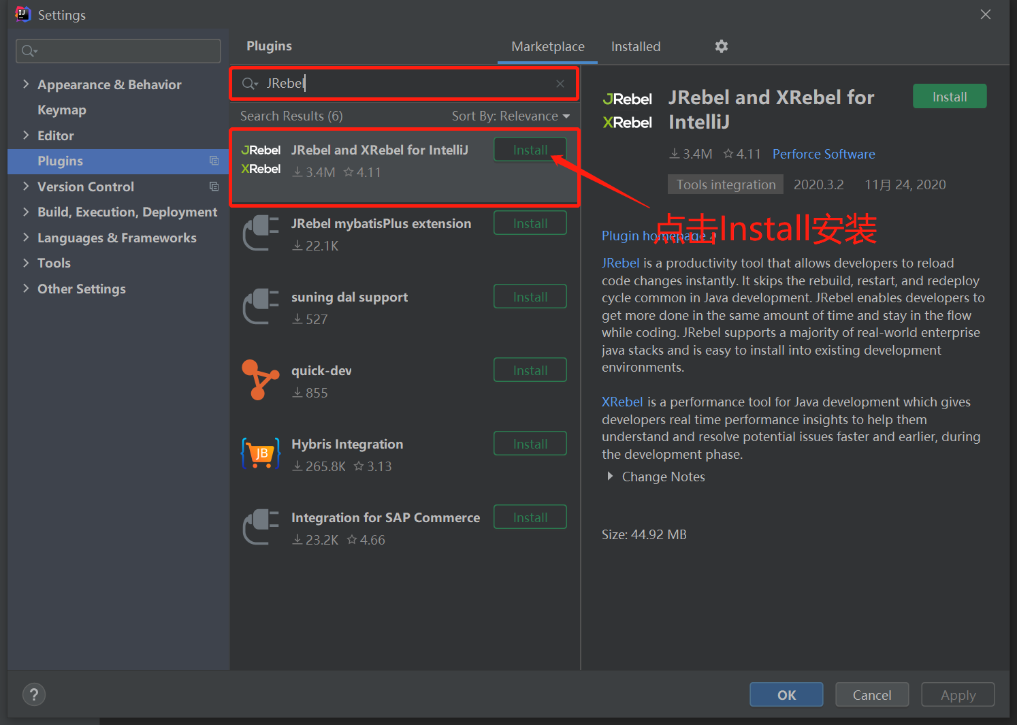This screenshot has height=725, width=1017.
Task: Expand Languages & Frameworks node
Action: click(x=26, y=237)
